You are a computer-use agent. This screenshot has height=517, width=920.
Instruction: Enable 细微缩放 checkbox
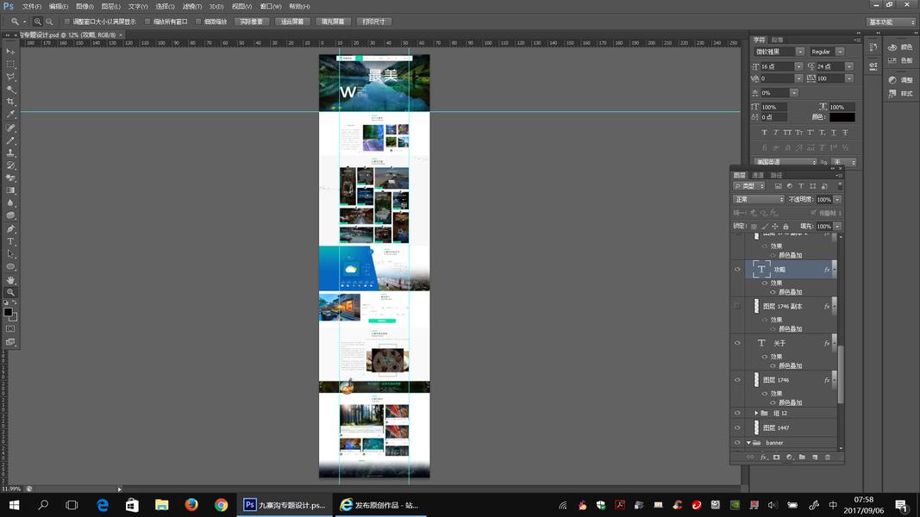point(198,22)
